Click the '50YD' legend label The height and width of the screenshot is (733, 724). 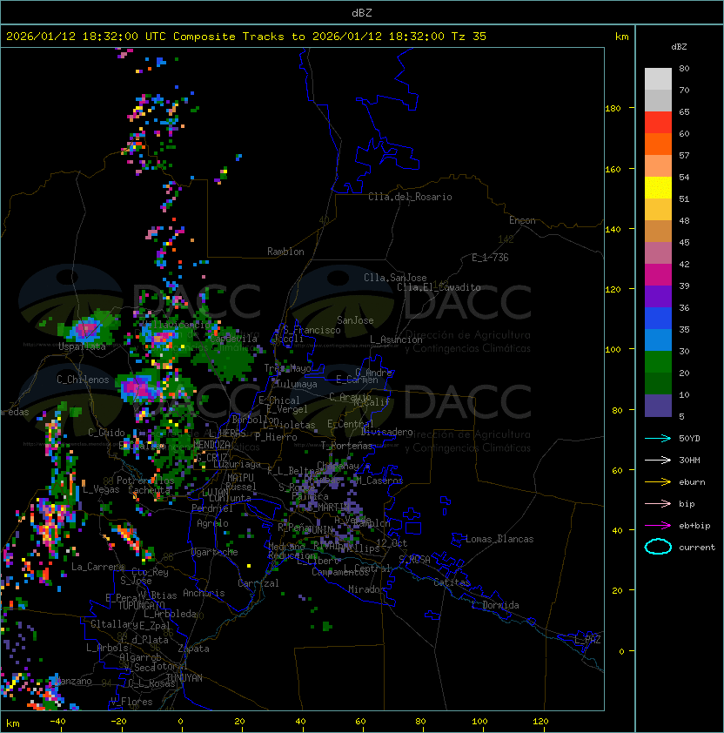coord(689,439)
